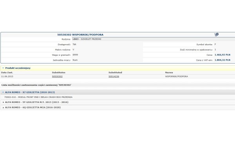This screenshot has height=156, width=235.
Task: Collapse Alfa Romeo X7 Giulietta (2010-2013)
Action: [x=3, y=92]
